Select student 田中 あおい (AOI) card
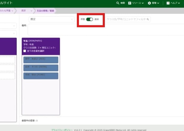This screenshot has width=184, height=131. coord(41,60)
